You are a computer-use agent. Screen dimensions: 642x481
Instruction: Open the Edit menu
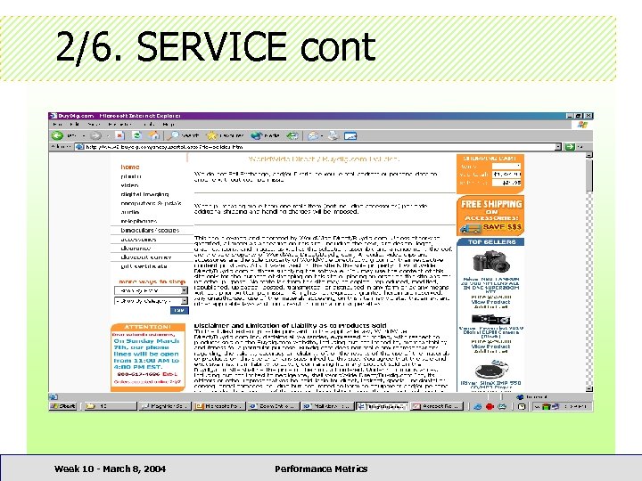click(x=74, y=125)
